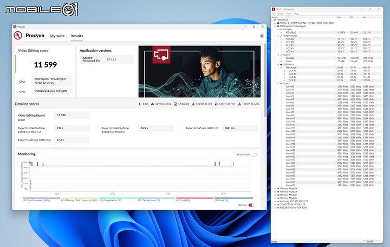The width and height of the screenshot is (390, 247).
Task: Toggle CPU Load legend series
Action: click(233, 199)
